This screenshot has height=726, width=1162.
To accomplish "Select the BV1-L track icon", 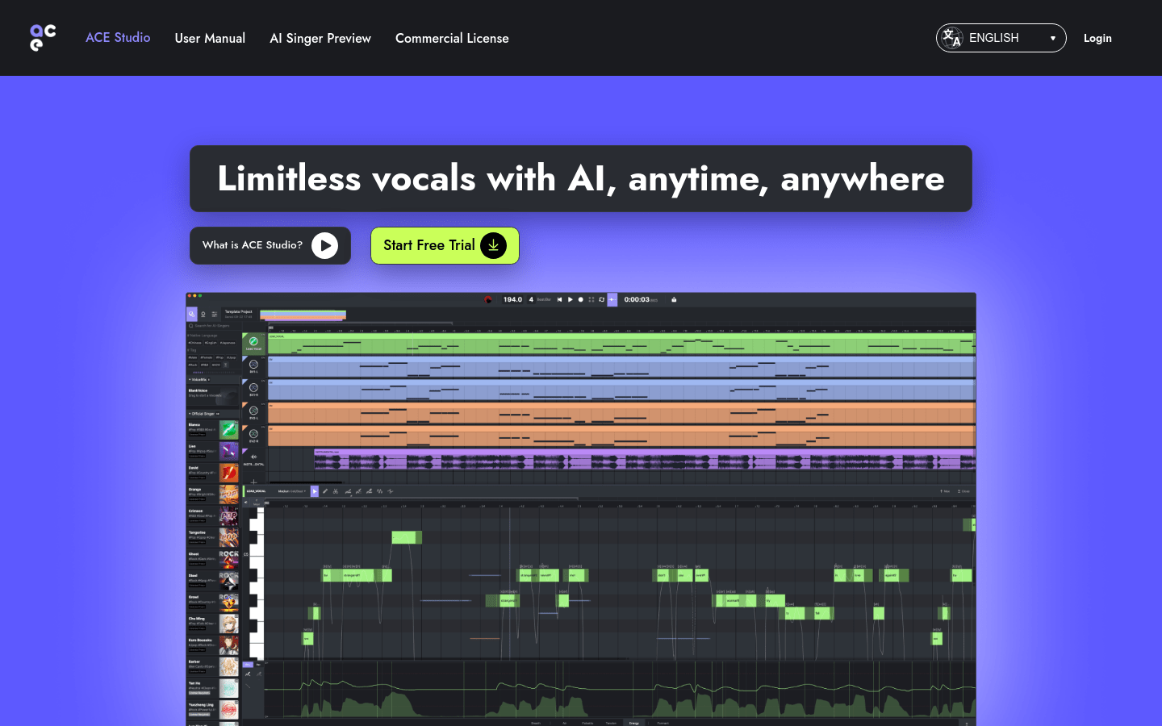I will pos(253,364).
